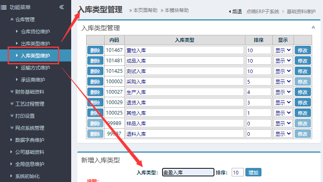Image resolution: width=323 pixels, height=182 pixels.
Task: Click the 排序 field of 生产入库 row
Action: [259, 92]
